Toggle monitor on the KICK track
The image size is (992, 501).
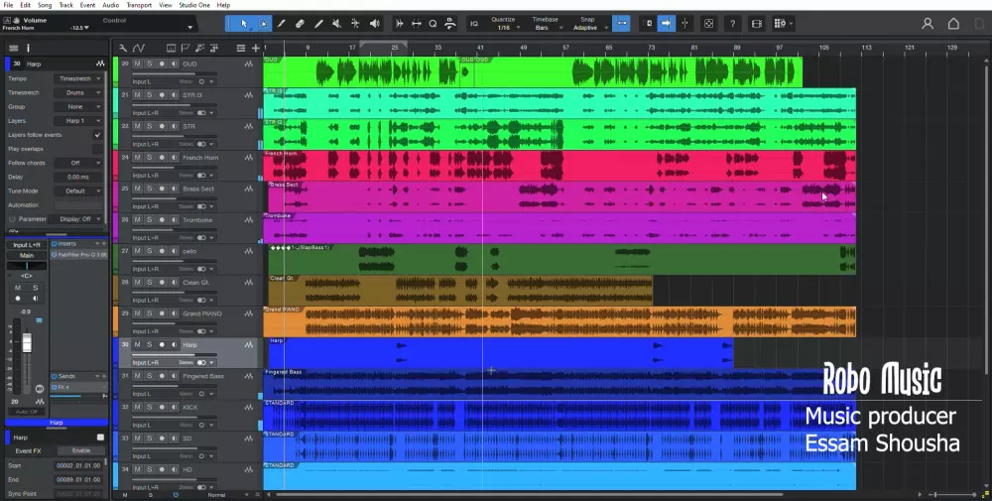pyautogui.click(x=174, y=408)
